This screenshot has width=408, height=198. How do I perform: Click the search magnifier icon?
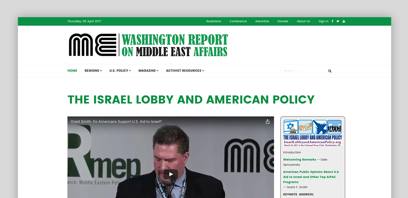point(330,71)
